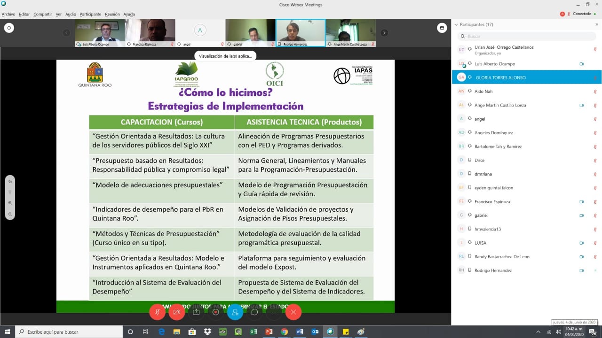Show next video thumbnails with right arrow
The height and width of the screenshot is (338, 602).
coord(384,33)
